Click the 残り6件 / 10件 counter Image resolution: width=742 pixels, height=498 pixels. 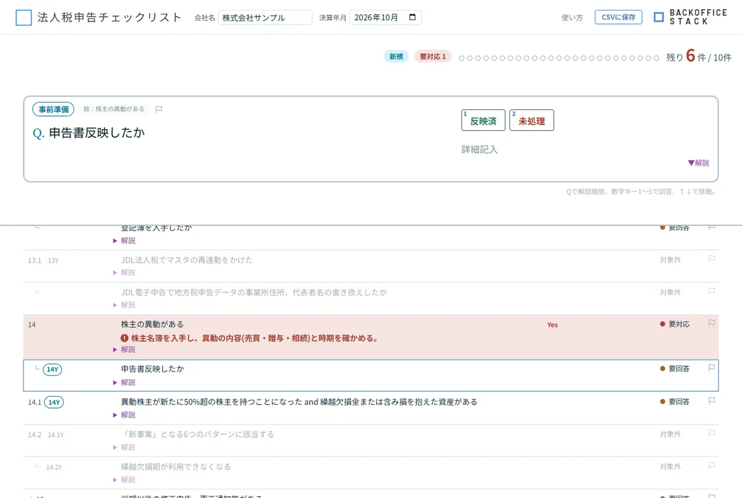699,57
